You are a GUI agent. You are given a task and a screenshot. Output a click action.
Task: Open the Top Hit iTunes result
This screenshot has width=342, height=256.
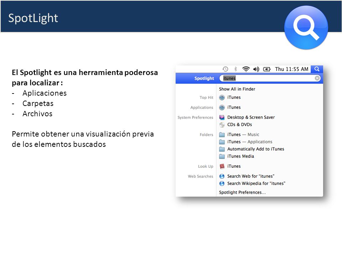point(234,97)
